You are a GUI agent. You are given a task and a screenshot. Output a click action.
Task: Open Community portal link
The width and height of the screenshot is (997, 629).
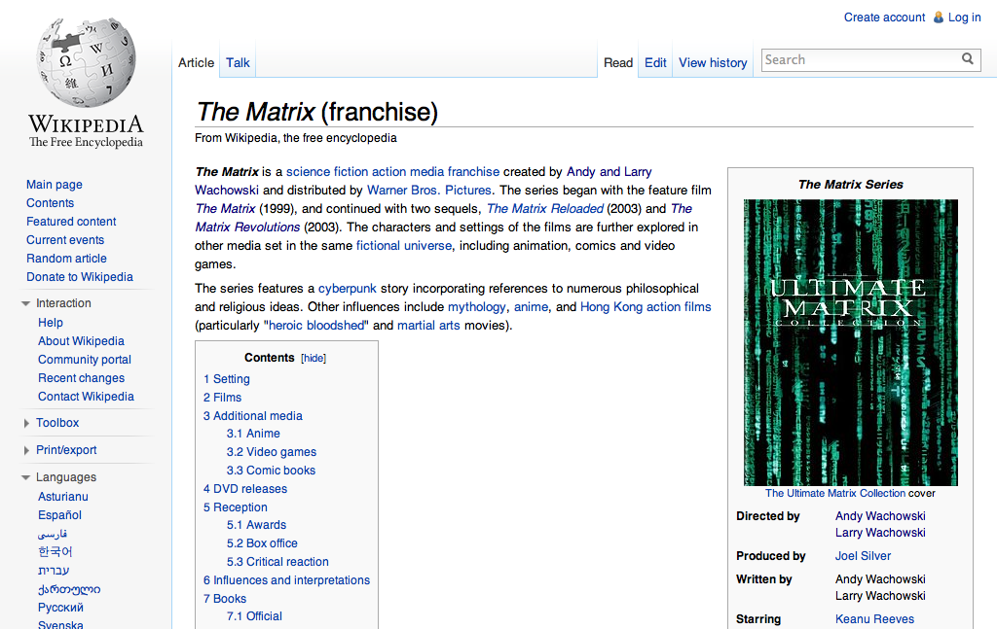coord(85,360)
